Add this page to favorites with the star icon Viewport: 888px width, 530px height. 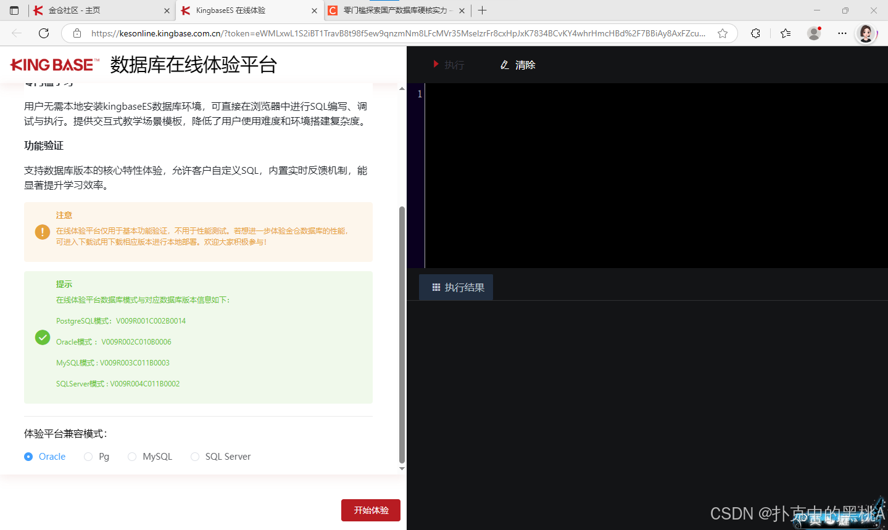[723, 33]
